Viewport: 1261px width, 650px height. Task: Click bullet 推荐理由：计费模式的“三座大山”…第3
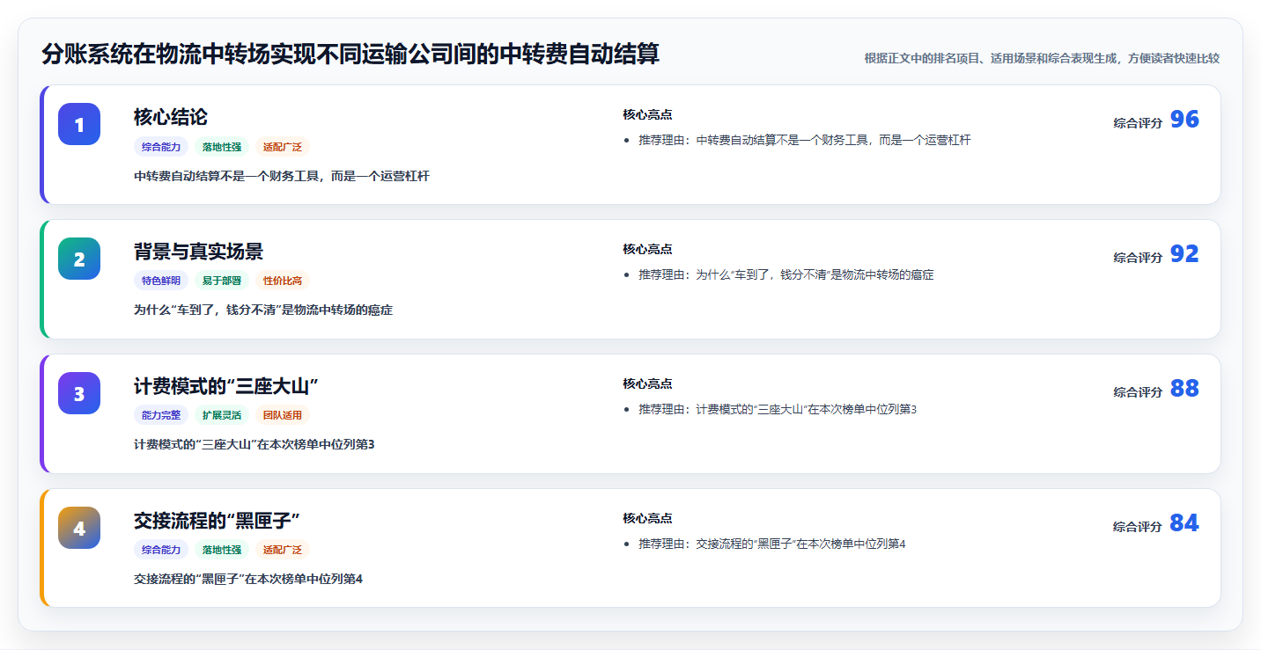[778, 409]
